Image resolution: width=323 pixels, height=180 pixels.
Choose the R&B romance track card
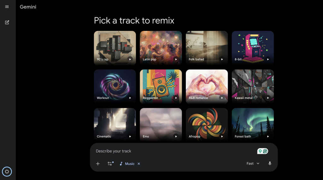coord(207,85)
